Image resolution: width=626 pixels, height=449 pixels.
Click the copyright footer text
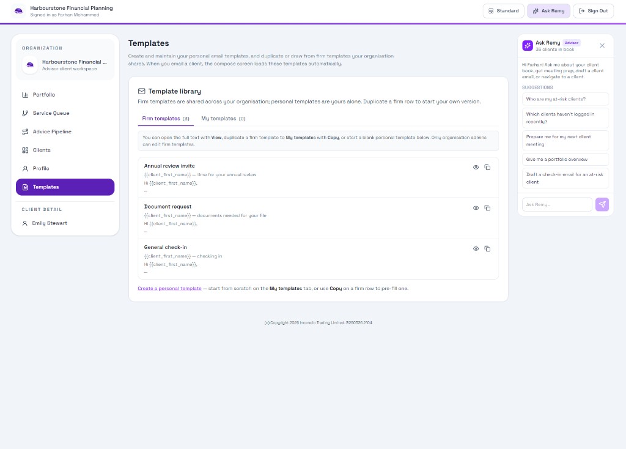(318, 323)
